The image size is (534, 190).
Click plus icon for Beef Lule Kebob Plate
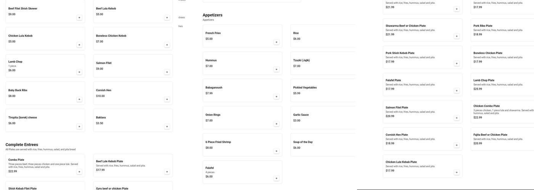[167, 172]
